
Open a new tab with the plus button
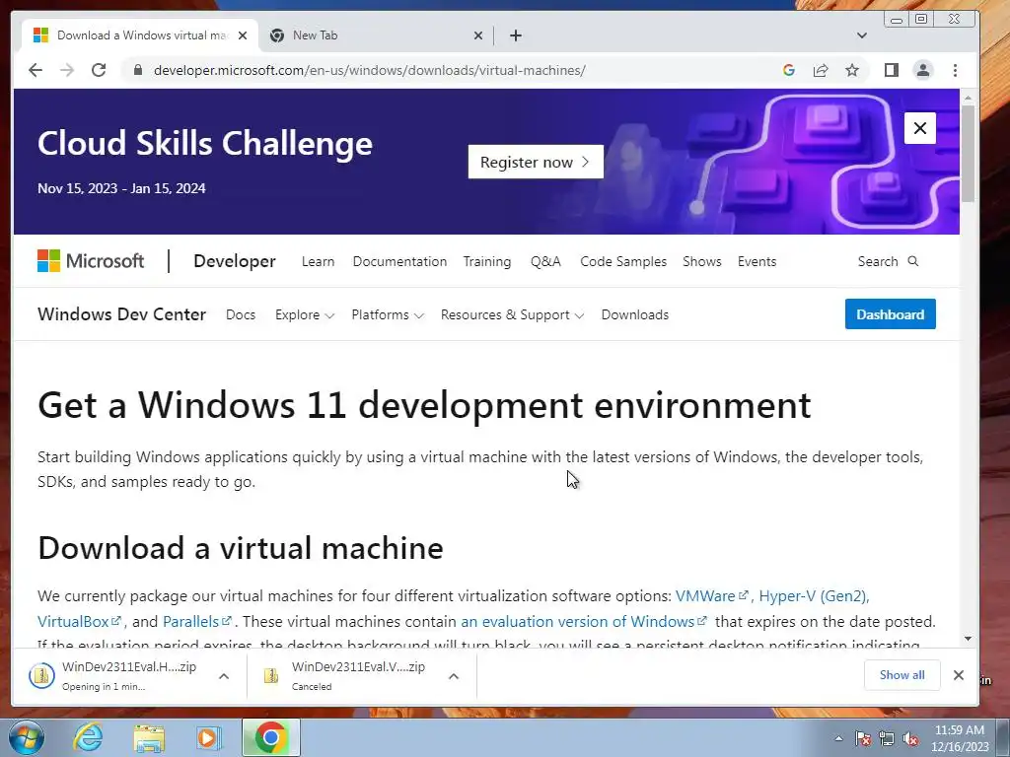(x=515, y=35)
